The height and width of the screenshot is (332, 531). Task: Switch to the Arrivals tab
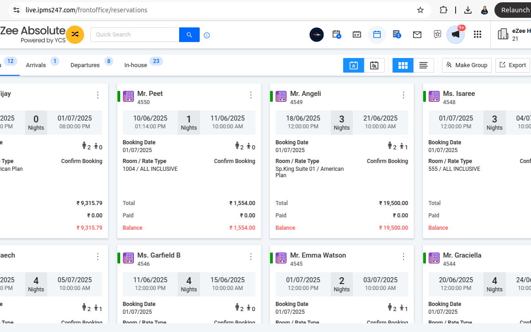coord(36,65)
